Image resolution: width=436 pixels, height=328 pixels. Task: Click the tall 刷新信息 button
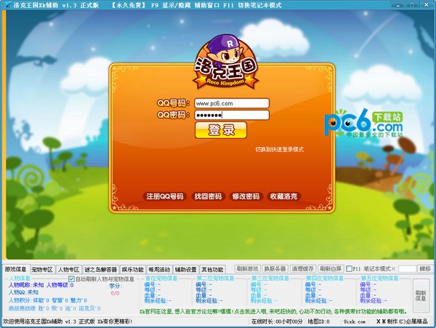421,295
